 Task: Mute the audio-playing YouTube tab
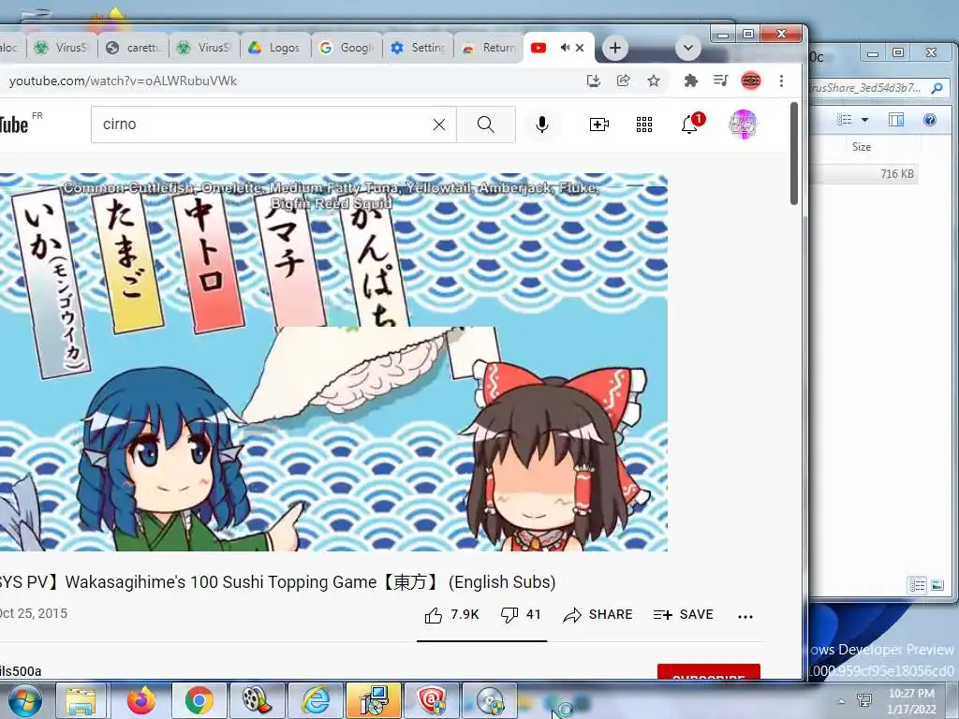point(565,48)
